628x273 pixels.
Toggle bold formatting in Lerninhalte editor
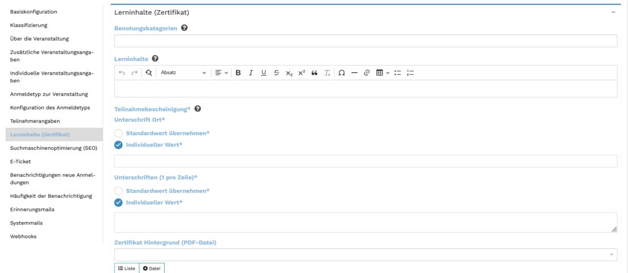click(238, 73)
